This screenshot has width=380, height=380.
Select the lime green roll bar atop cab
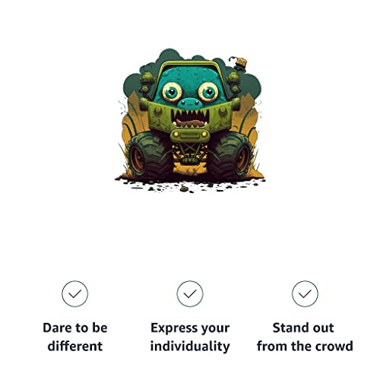(x=190, y=65)
